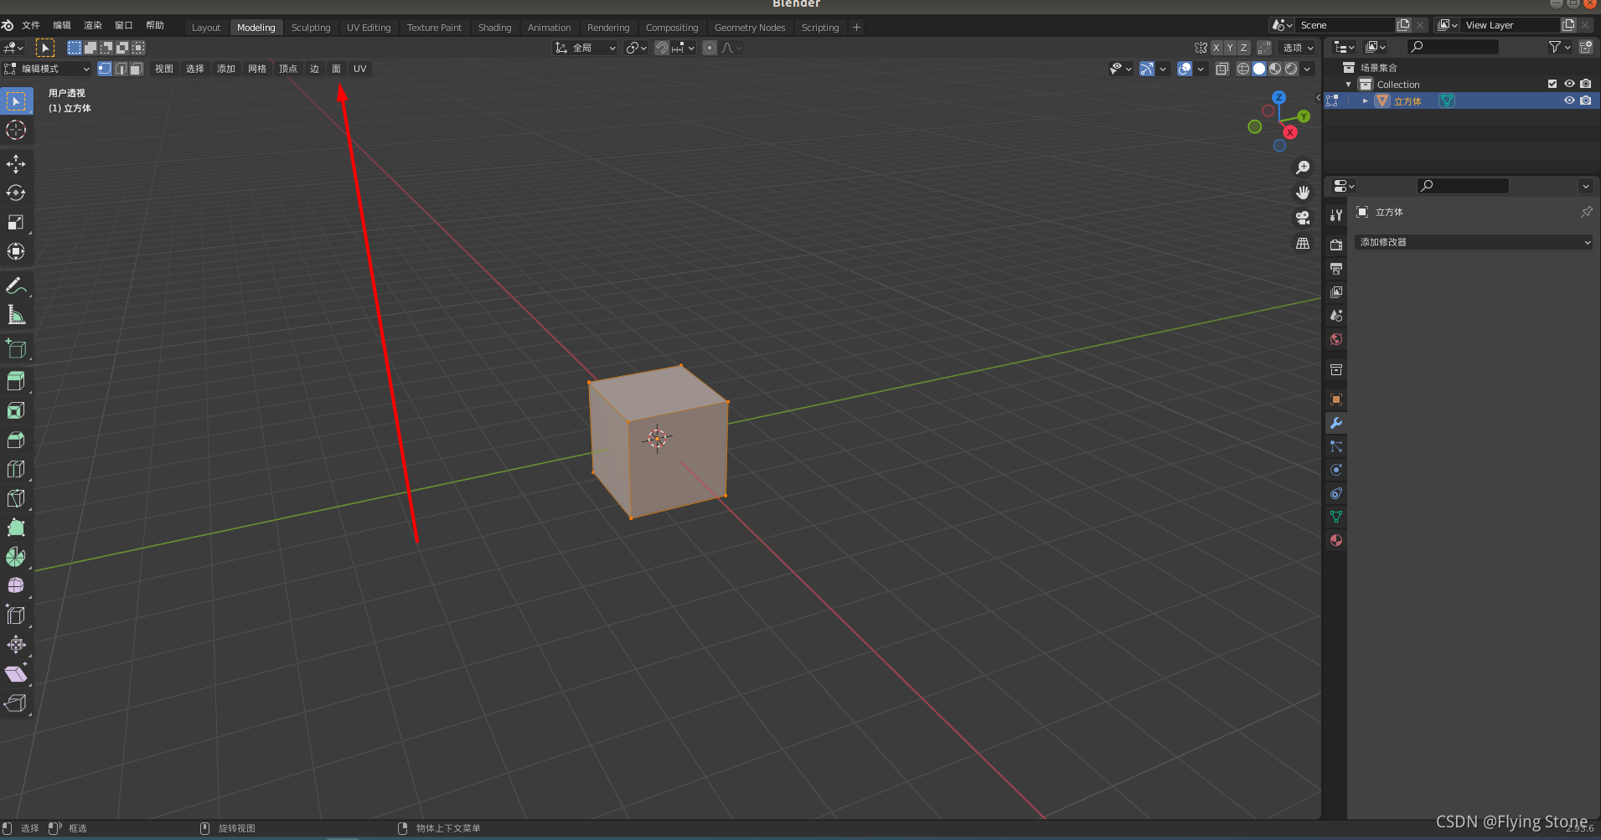Toggle the camera view icon

click(1303, 218)
